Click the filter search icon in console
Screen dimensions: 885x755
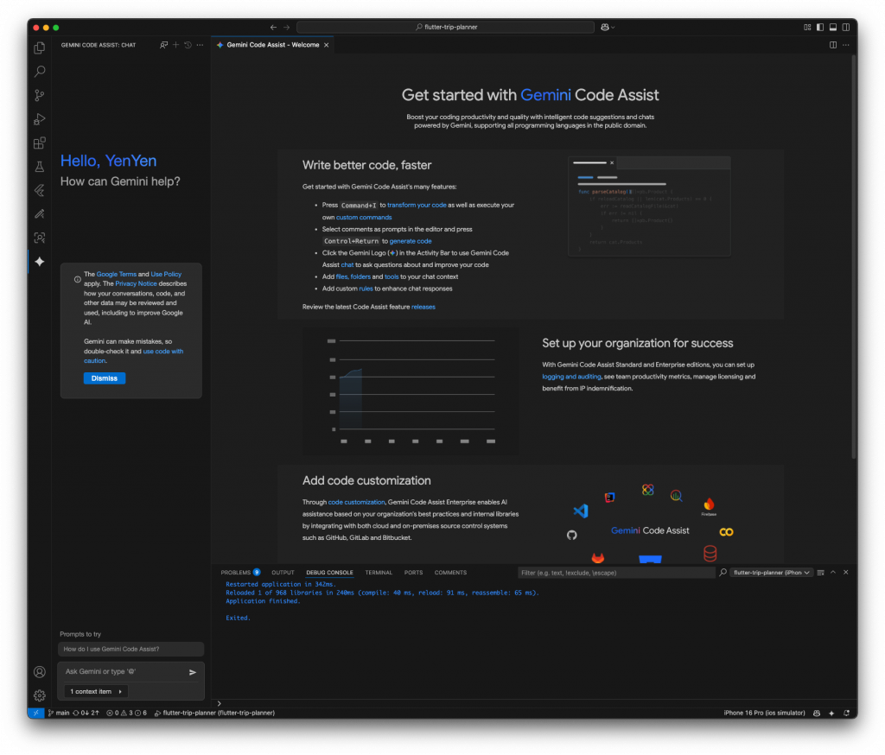[723, 572]
